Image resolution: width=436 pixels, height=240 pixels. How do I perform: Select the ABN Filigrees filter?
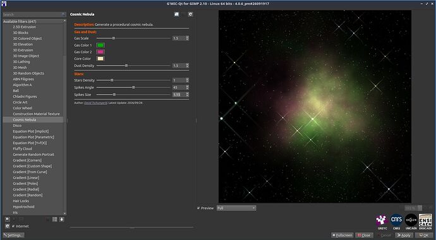(x=23, y=79)
